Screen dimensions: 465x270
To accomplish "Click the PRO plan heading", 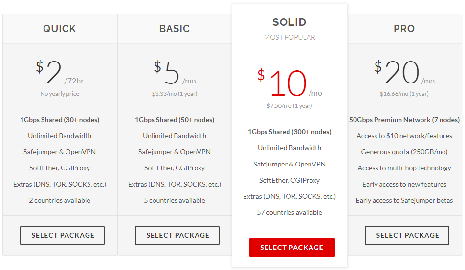I will 404,29.
